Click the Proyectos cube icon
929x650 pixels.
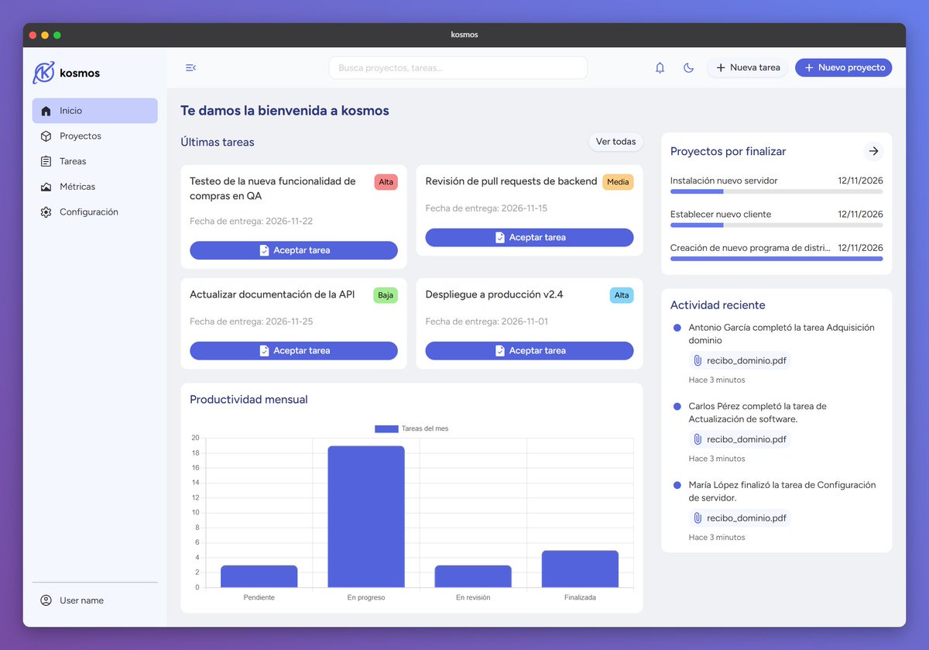pyautogui.click(x=46, y=136)
